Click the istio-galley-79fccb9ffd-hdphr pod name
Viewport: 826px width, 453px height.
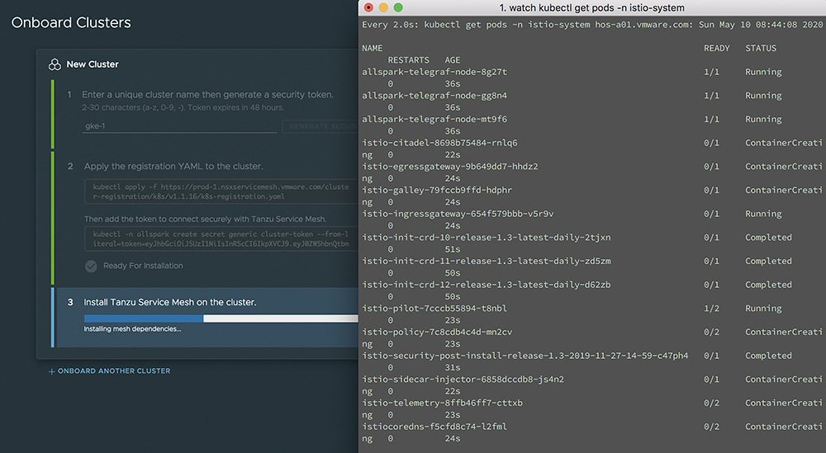click(x=437, y=190)
